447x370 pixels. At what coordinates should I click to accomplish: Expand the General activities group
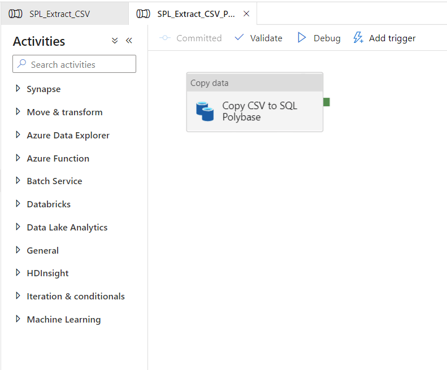click(x=18, y=250)
